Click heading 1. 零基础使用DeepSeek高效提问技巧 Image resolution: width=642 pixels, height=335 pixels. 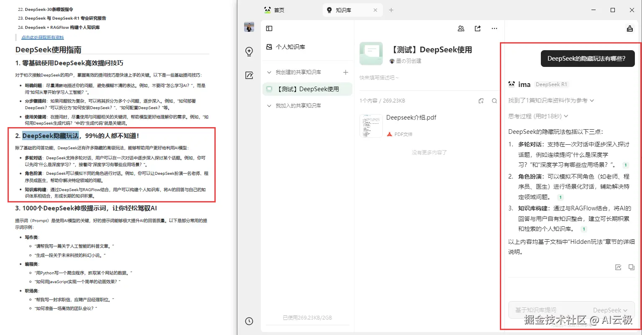point(69,63)
